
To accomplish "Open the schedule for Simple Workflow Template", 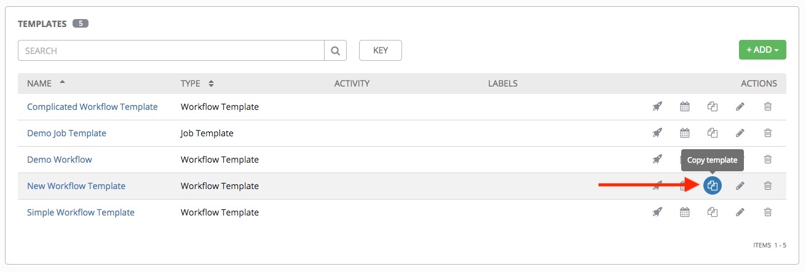I will pyautogui.click(x=685, y=212).
